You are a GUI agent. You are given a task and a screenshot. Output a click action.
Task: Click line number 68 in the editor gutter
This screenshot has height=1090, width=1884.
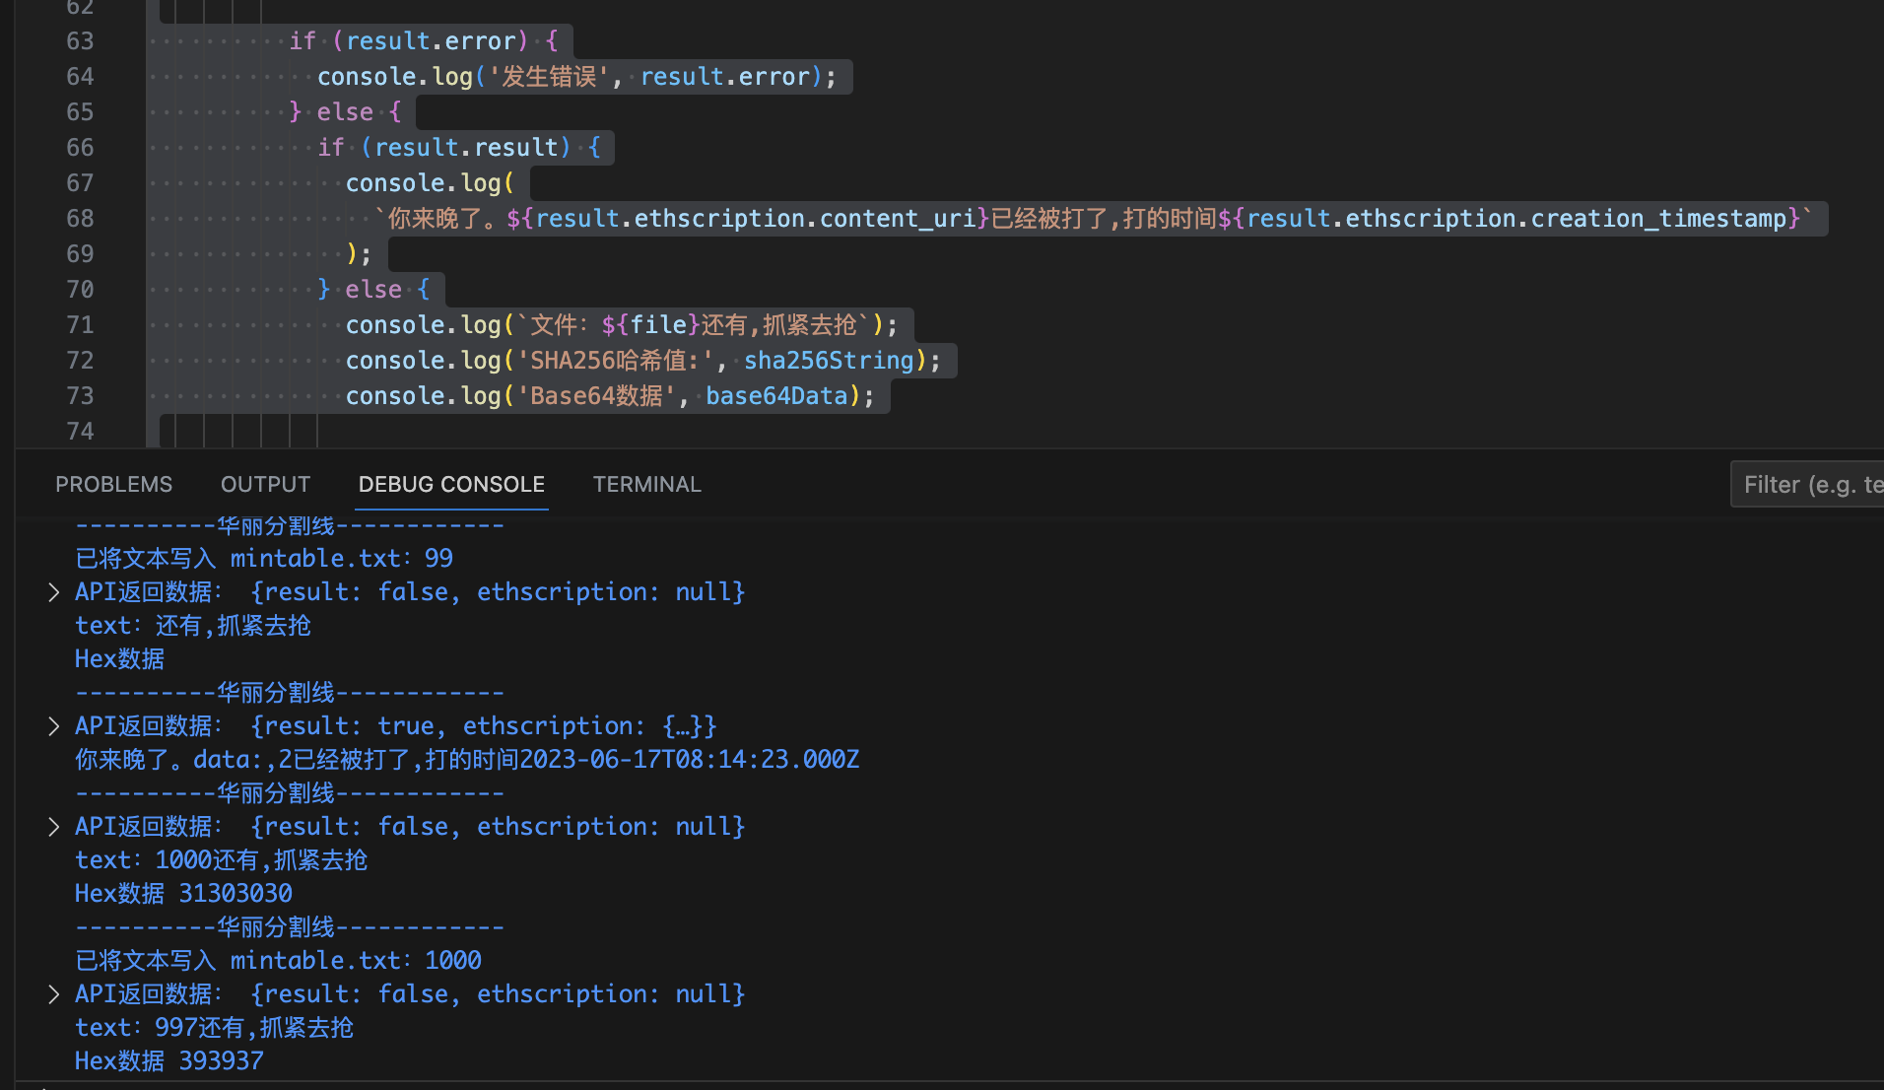pyautogui.click(x=80, y=219)
